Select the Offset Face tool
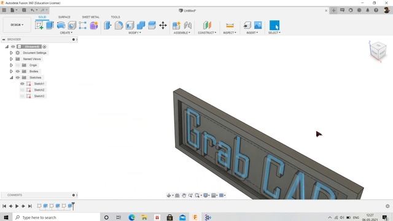Screen dimensions: 393x221 click(x=152, y=25)
